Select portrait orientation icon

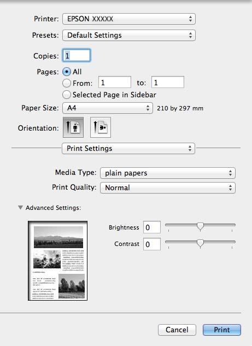pyautogui.click(x=73, y=127)
